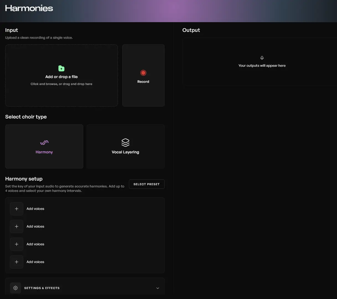
Task: Click the microphone icon in the Output panel
Action: click(262, 58)
